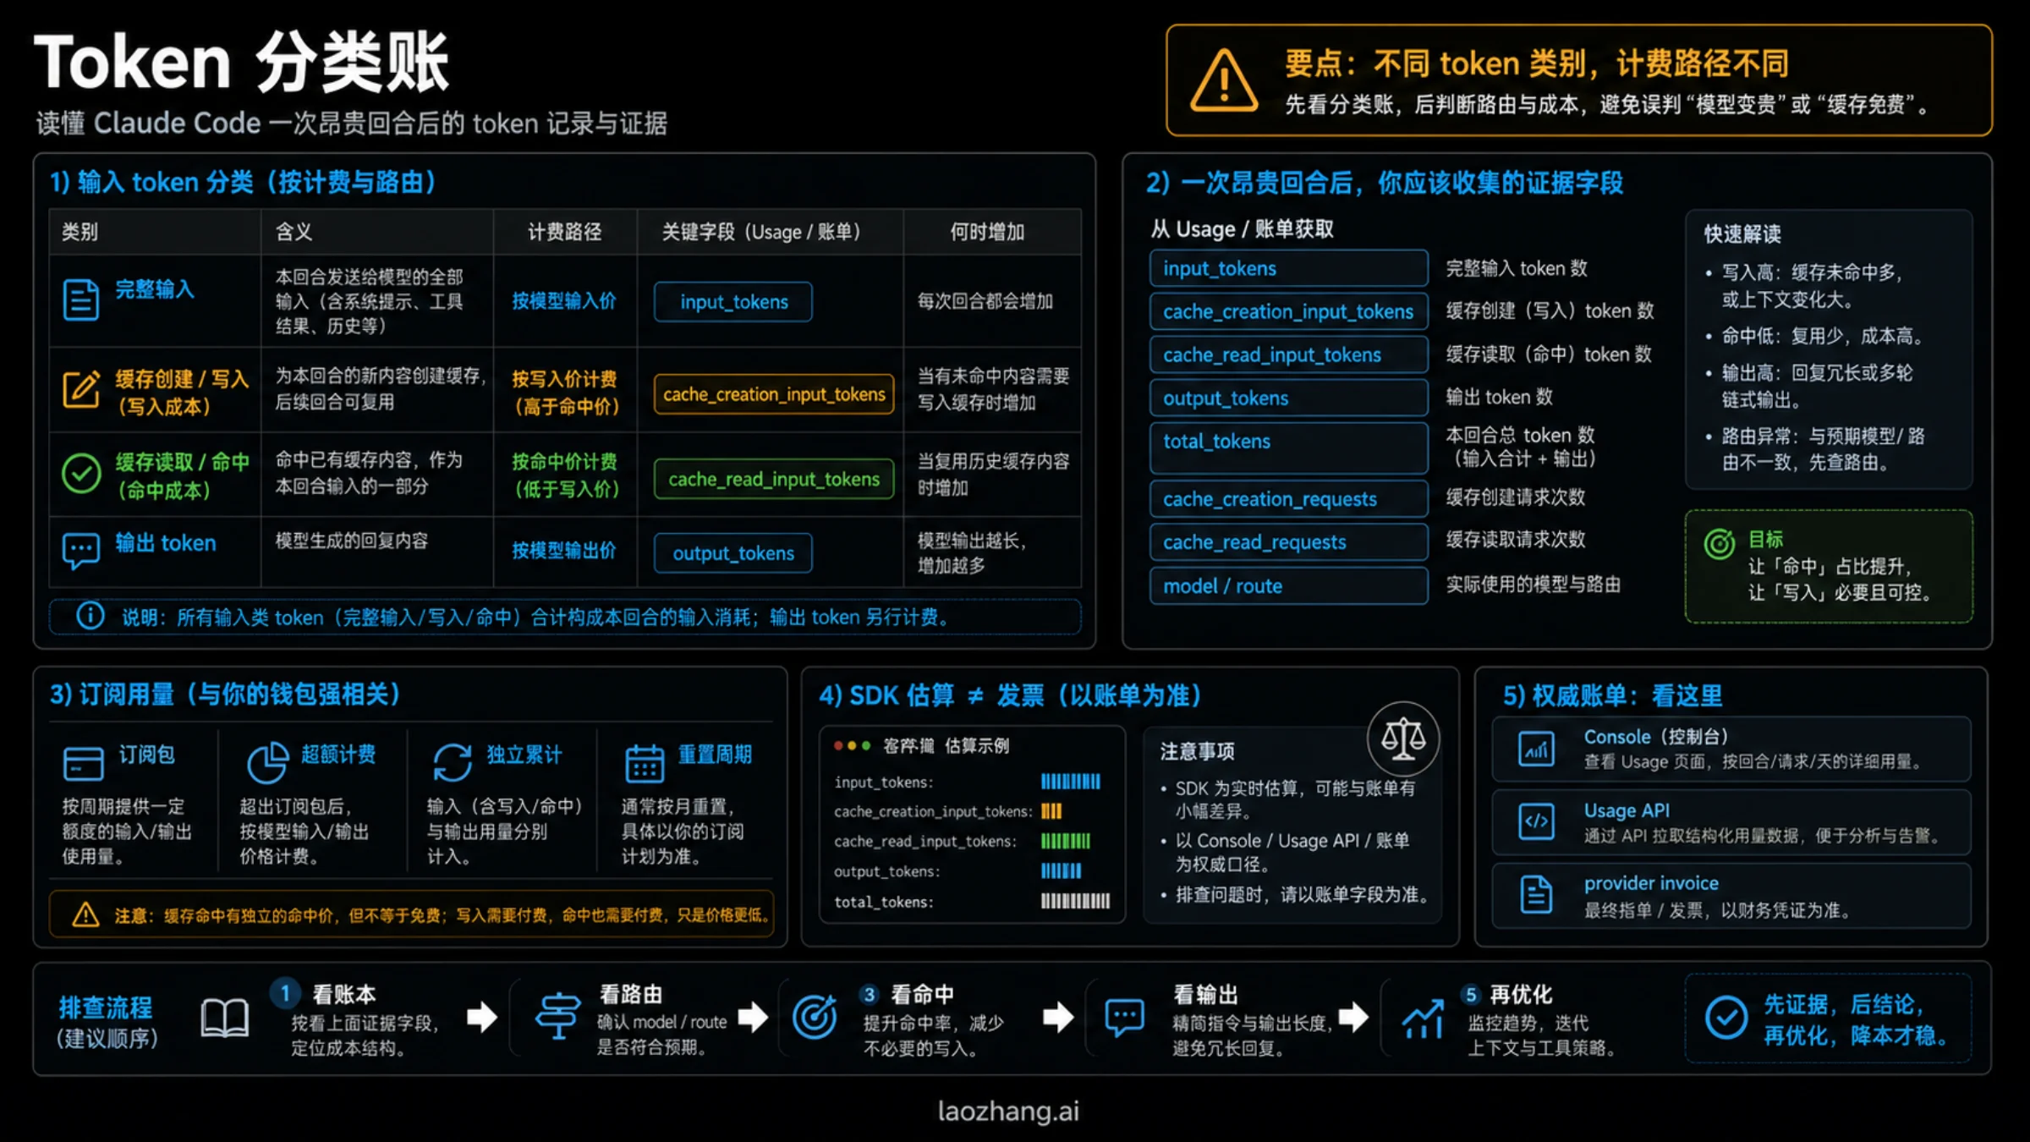Image resolution: width=2030 pixels, height=1142 pixels.
Task: Click the document icon beside provider invoice
Action: (x=1536, y=894)
